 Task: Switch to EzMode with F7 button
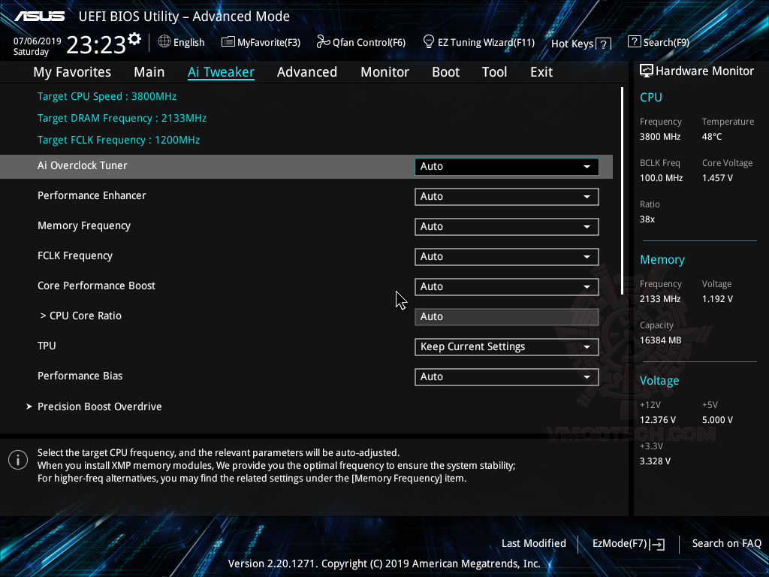628,543
